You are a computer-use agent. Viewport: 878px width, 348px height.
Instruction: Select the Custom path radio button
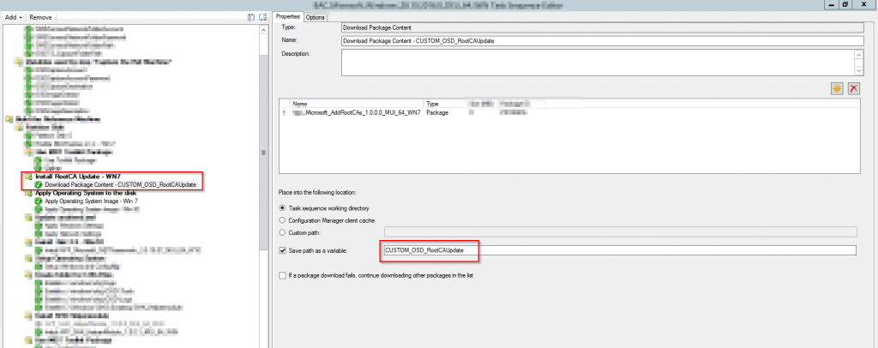tap(282, 232)
